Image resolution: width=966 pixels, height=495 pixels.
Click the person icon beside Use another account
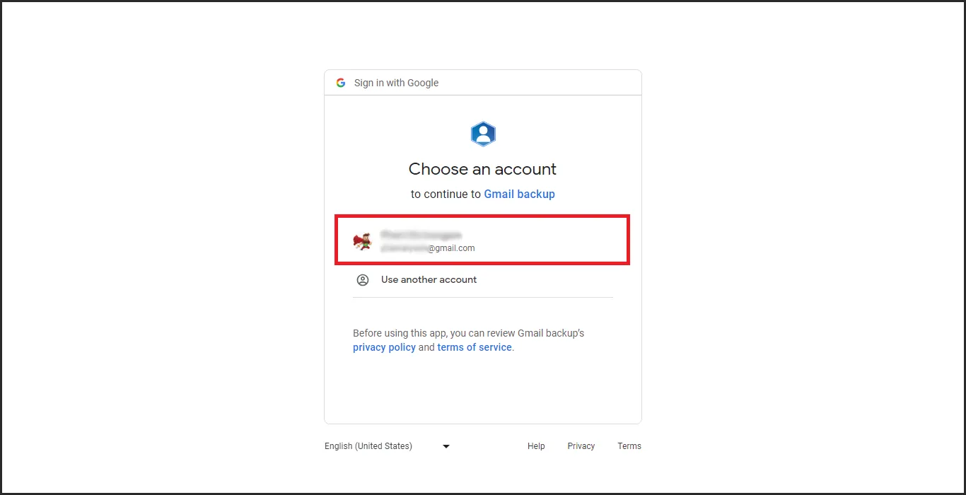[x=363, y=280]
